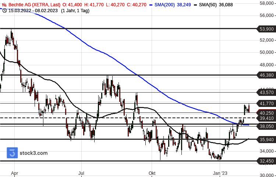Click the Apr label on time axis
The height and width of the screenshot is (177, 276).
(15, 173)
